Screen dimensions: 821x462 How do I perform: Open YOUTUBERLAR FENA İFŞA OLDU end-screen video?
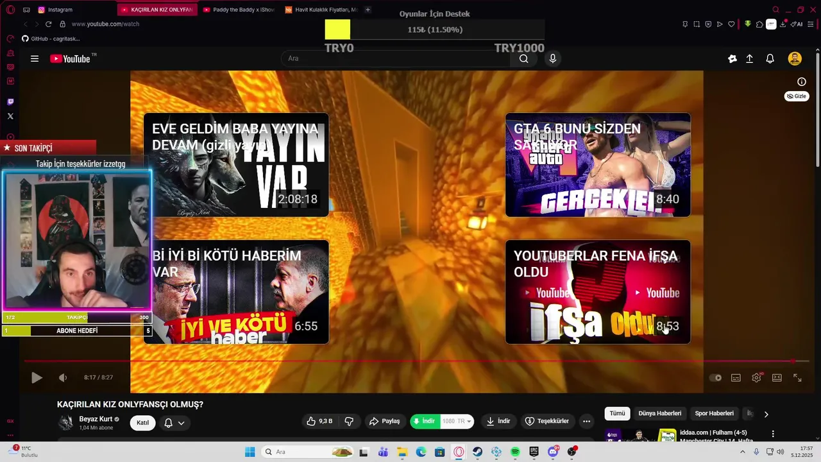pyautogui.click(x=598, y=292)
